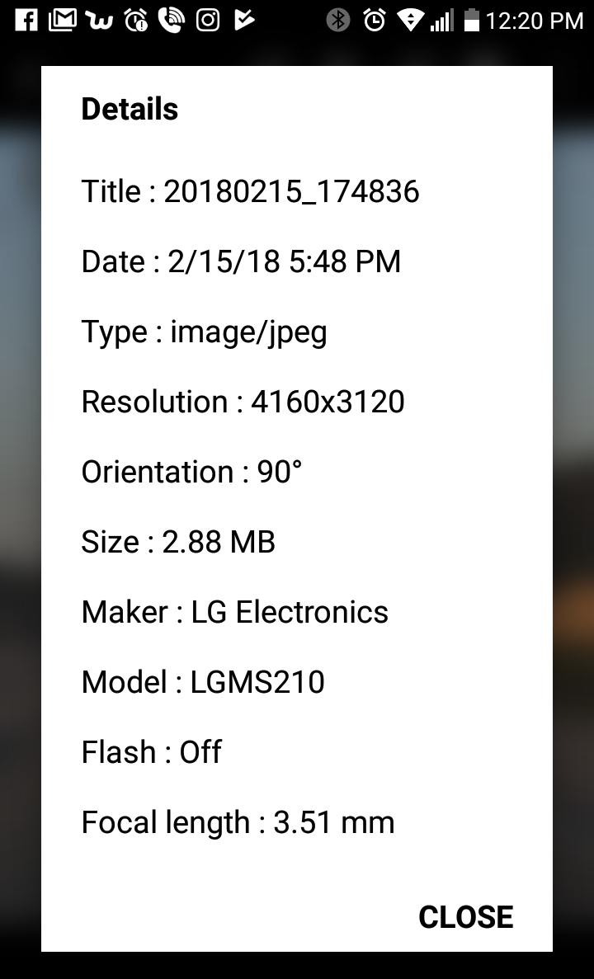Tap the Size 2.88 MB entry
Screen dimensions: 594x979
click(x=178, y=543)
